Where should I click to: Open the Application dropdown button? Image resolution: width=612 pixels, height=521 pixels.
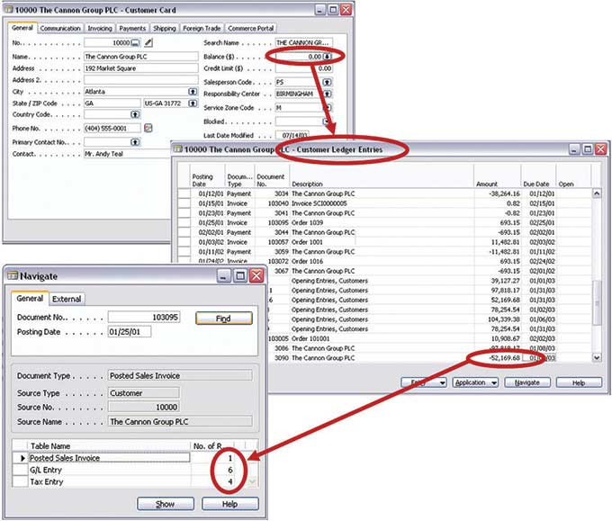point(475,382)
